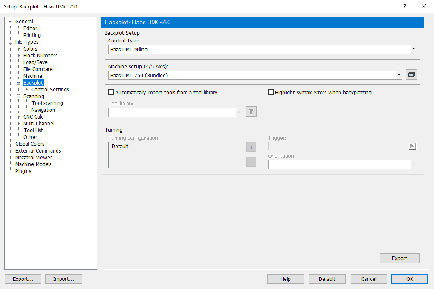Viewport: 434px width, 289px height.
Task: Cancel the setup dialog
Action: tap(369, 279)
